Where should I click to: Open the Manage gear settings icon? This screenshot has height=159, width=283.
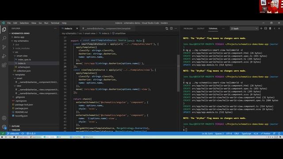pos(4,127)
